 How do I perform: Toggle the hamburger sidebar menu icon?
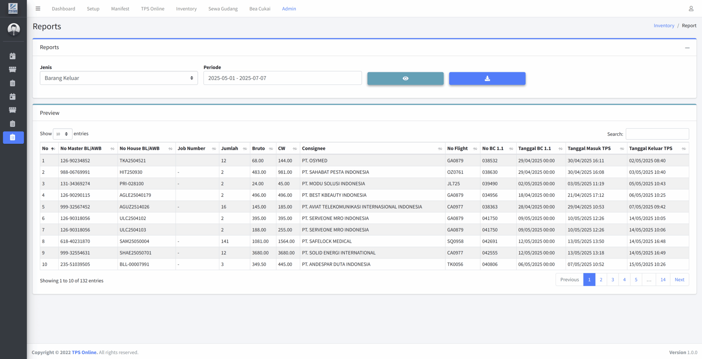coord(38,9)
